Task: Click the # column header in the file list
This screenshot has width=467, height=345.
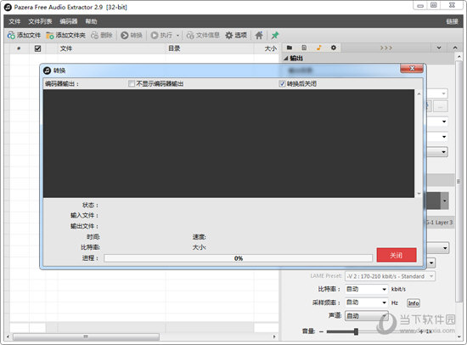Action: (19, 48)
